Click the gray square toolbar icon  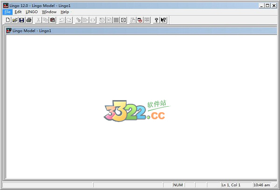click(116, 20)
